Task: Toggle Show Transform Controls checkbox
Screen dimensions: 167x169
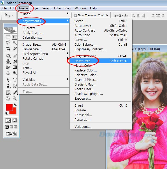Action: (x=75, y=15)
